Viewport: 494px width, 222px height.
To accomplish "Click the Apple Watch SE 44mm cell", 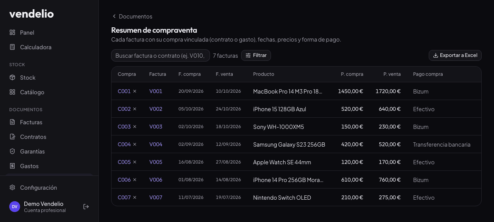I will click(282, 162).
